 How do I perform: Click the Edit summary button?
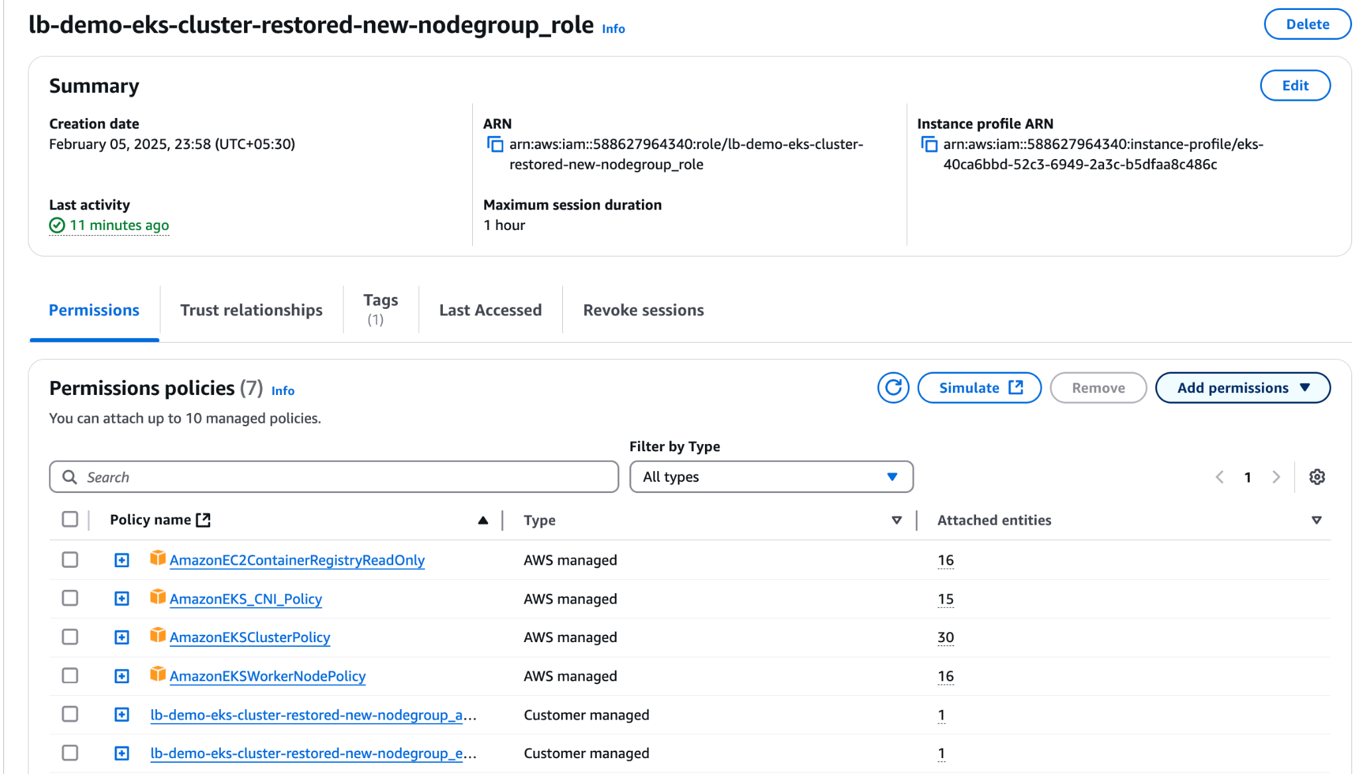pyautogui.click(x=1295, y=85)
